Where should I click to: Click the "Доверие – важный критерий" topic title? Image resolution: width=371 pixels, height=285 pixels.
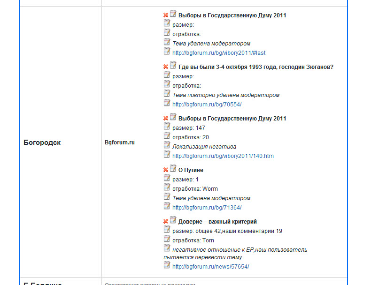[x=217, y=222]
